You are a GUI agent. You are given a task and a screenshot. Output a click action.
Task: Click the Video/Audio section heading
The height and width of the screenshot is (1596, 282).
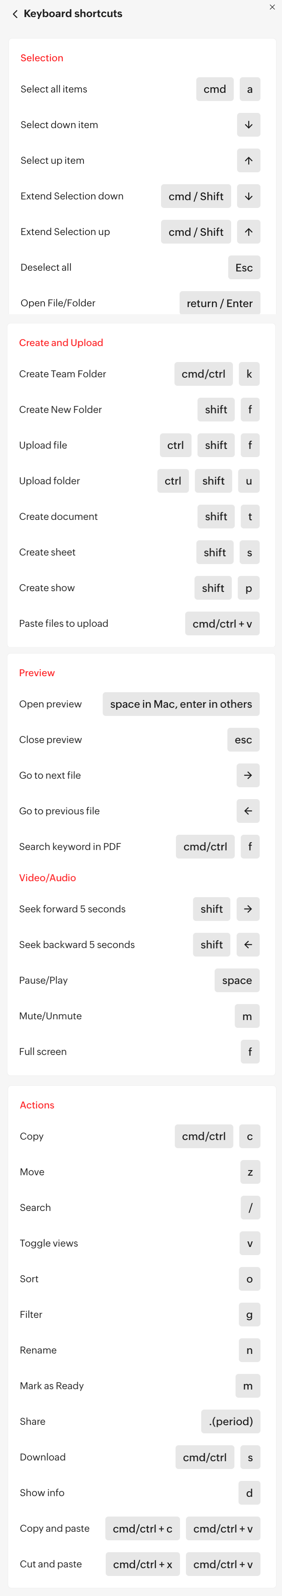[x=47, y=878]
